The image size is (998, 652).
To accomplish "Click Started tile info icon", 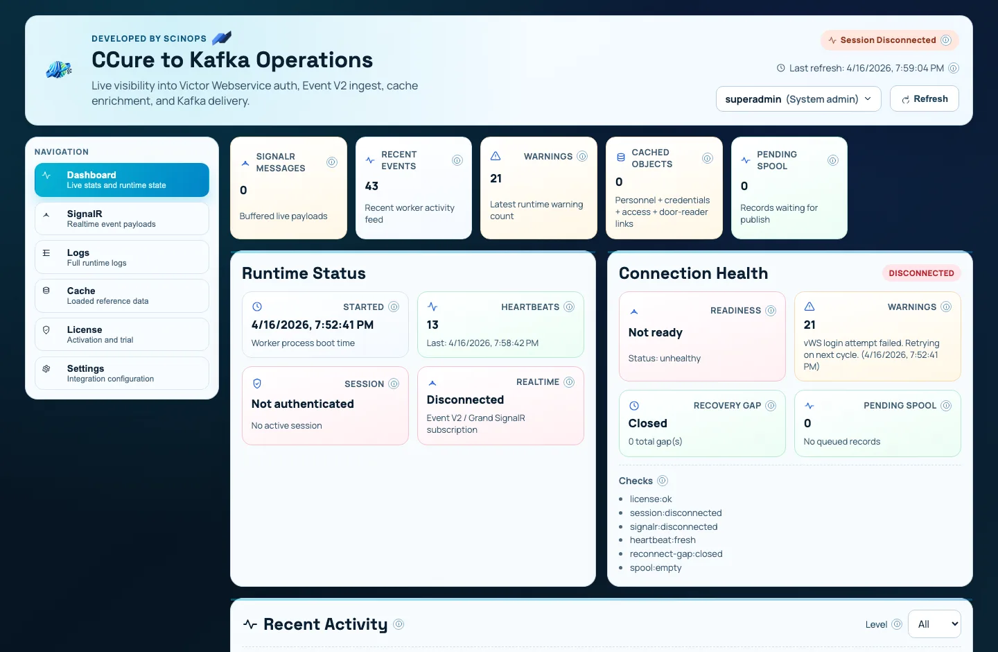I will [x=394, y=307].
